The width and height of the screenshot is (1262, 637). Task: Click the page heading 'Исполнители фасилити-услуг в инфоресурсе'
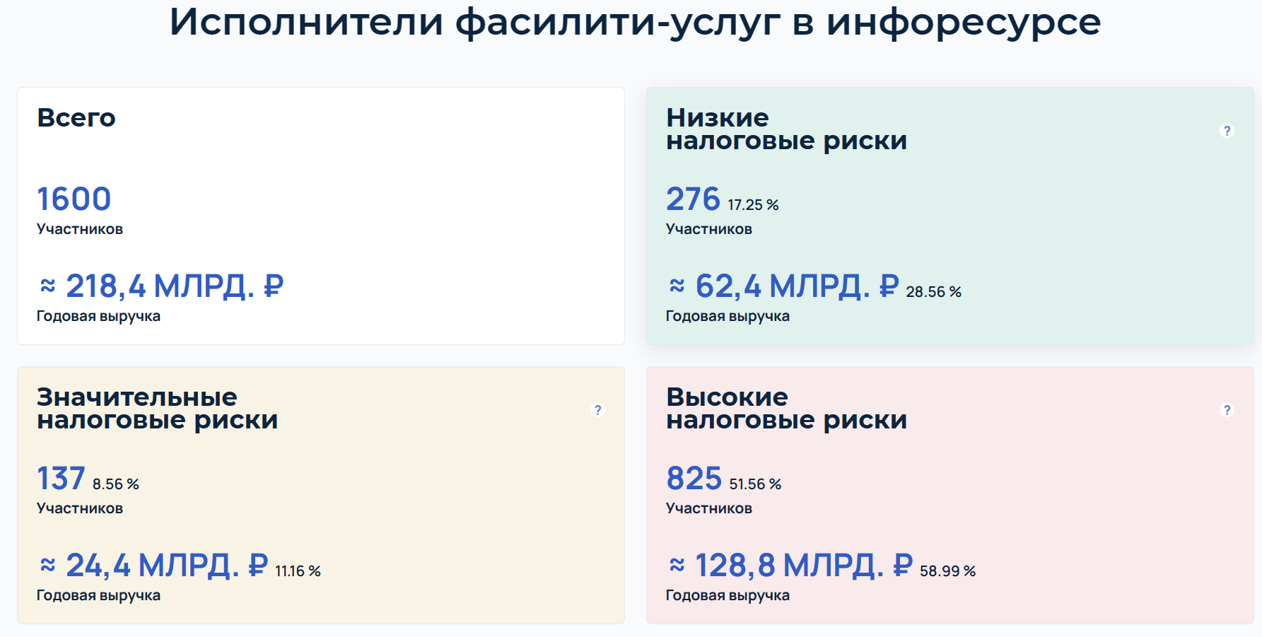(x=635, y=22)
